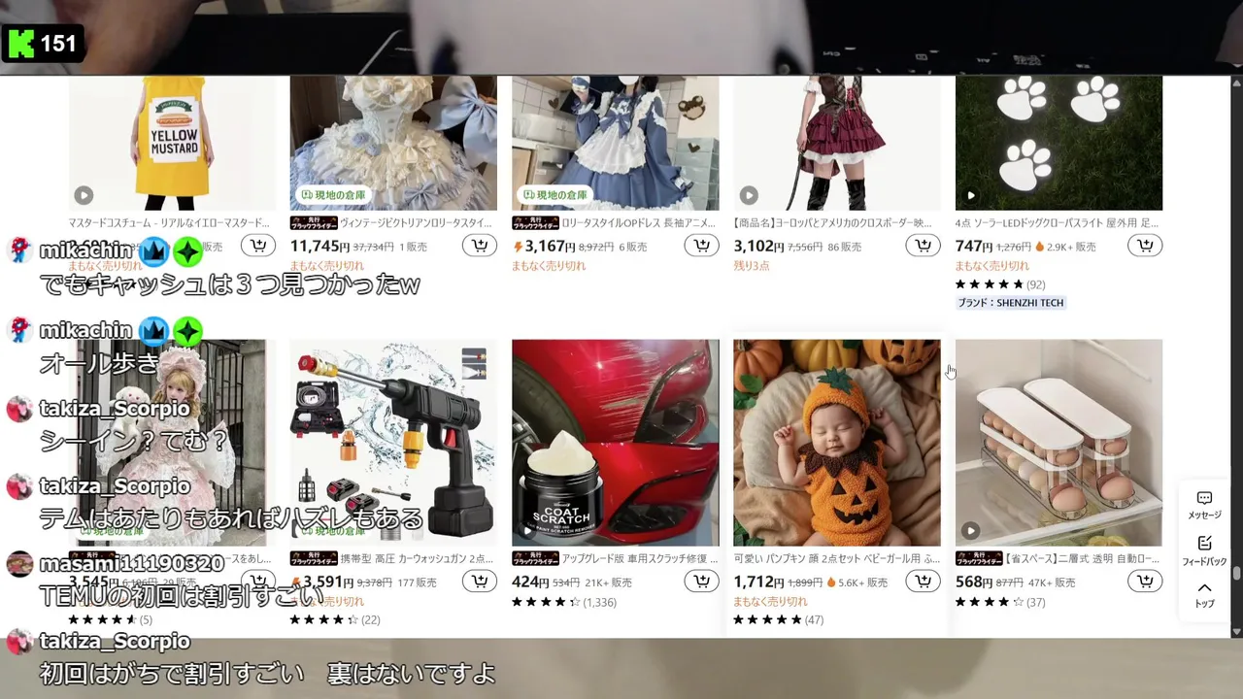Add the 3,102円 crossborder costume to cart
Image resolution: width=1243 pixels, height=699 pixels.
(924, 246)
